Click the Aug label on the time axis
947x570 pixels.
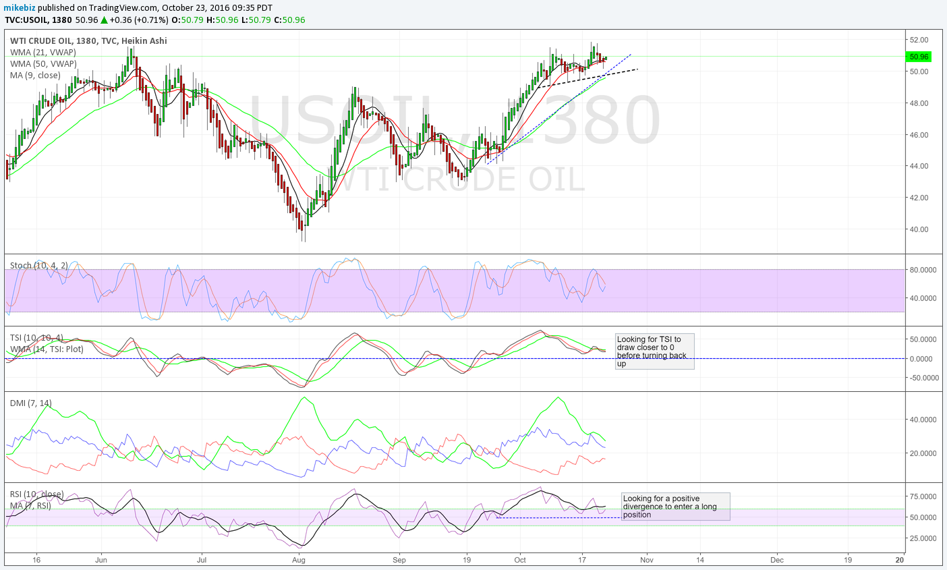point(299,560)
